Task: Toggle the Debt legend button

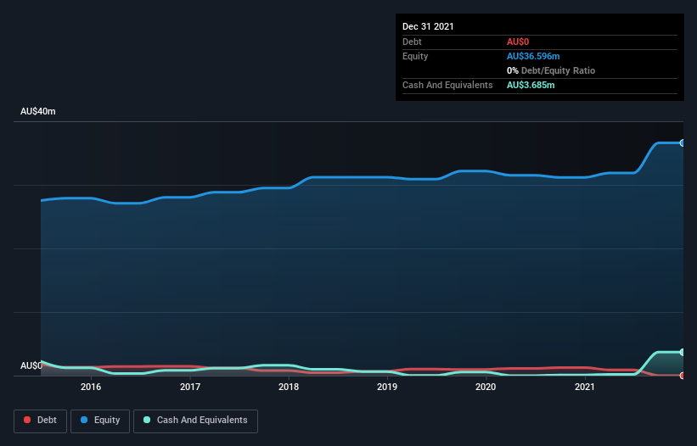Action: point(40,421)
